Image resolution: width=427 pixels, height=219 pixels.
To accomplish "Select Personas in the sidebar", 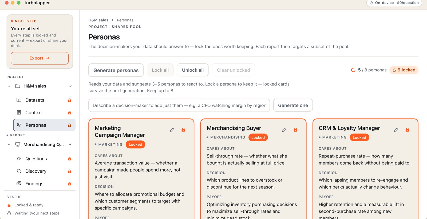I will [x=44, y=125].
